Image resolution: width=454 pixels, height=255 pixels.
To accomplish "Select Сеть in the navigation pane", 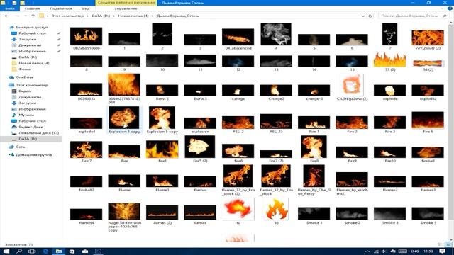I will click(21, 147).
